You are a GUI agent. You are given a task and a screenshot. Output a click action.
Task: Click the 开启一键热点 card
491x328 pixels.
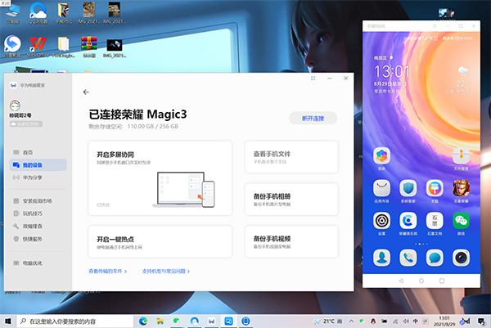point(160,241)
